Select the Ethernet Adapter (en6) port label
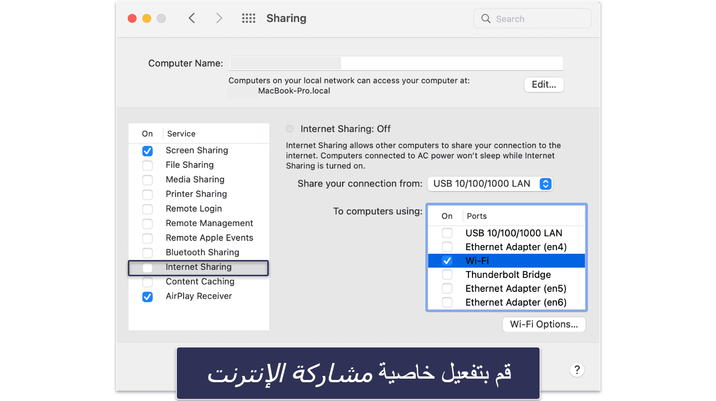 516,302
